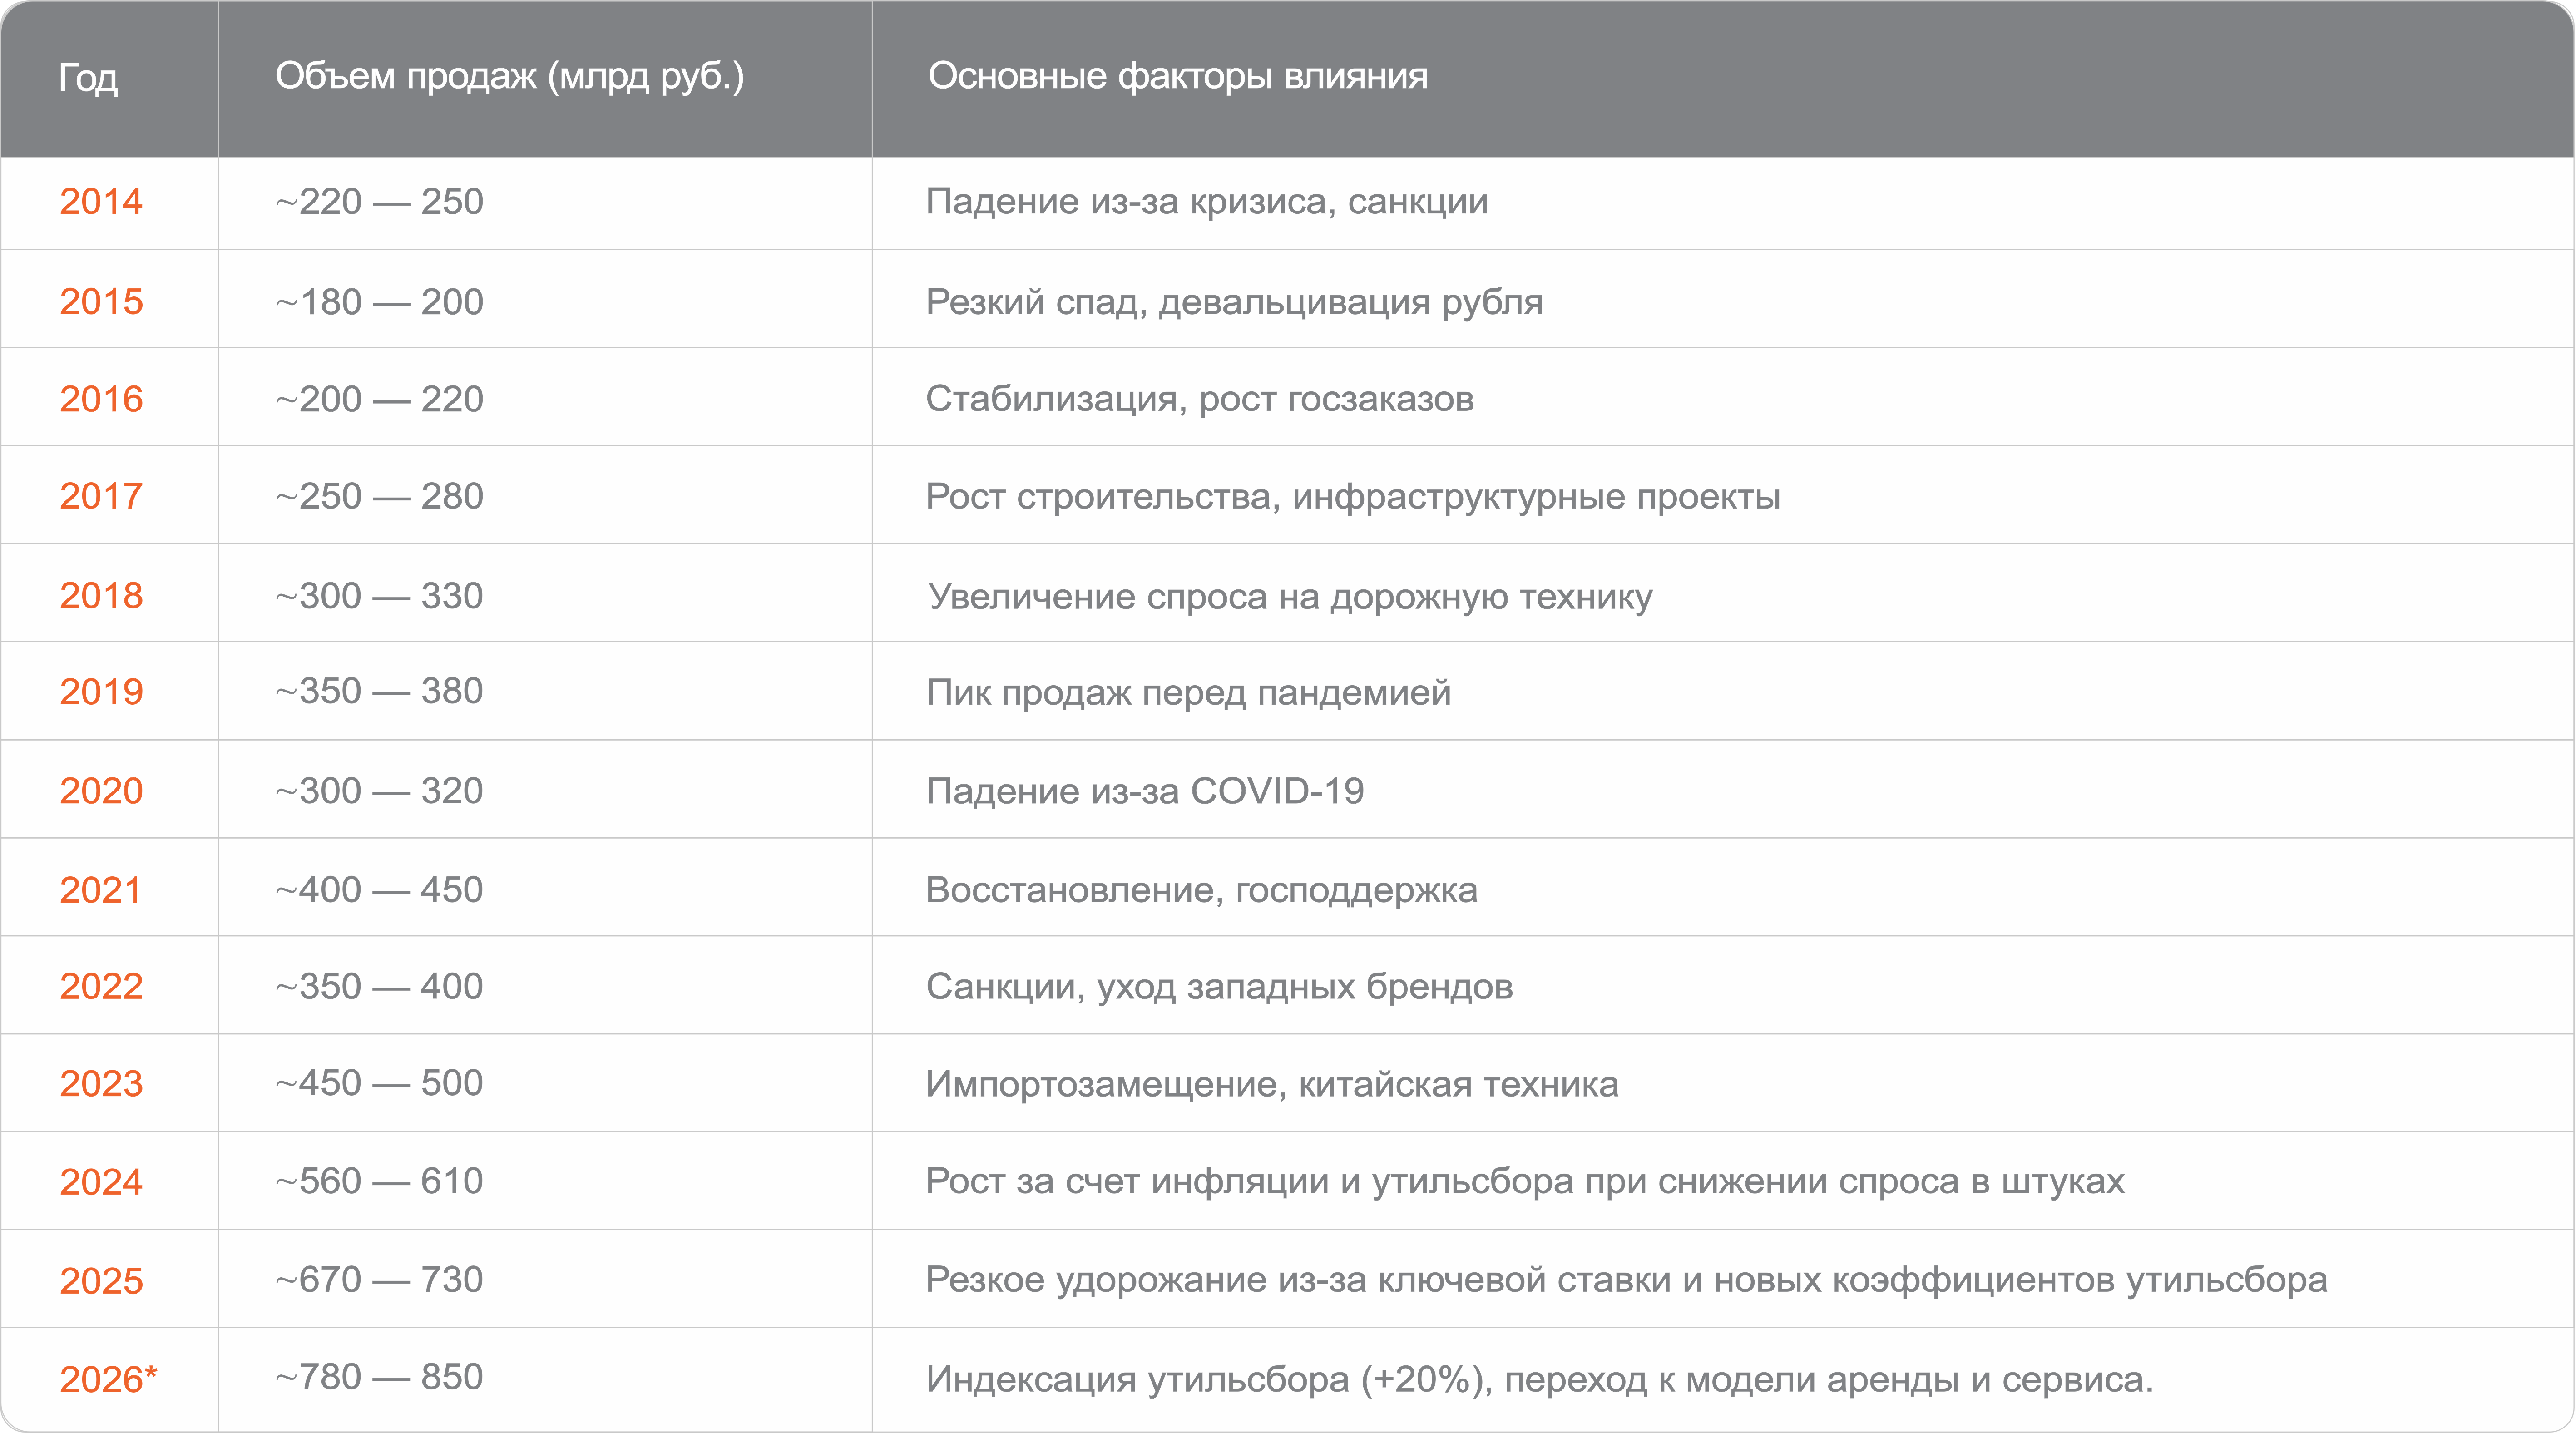Select the 2015 year cell
Image resolution: width=2576 pixels, height=1433 pixels.
pos(101,302)
